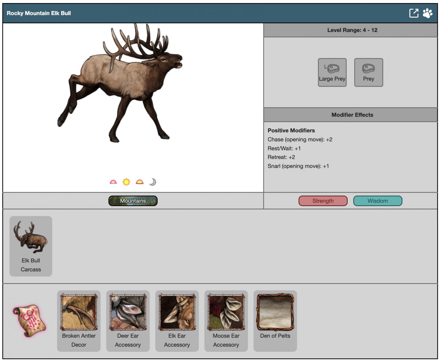Click the Large Prey meat tile

[332, 73]
